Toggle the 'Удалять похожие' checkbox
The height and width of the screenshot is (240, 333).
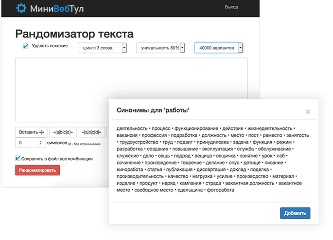[26, 46]
